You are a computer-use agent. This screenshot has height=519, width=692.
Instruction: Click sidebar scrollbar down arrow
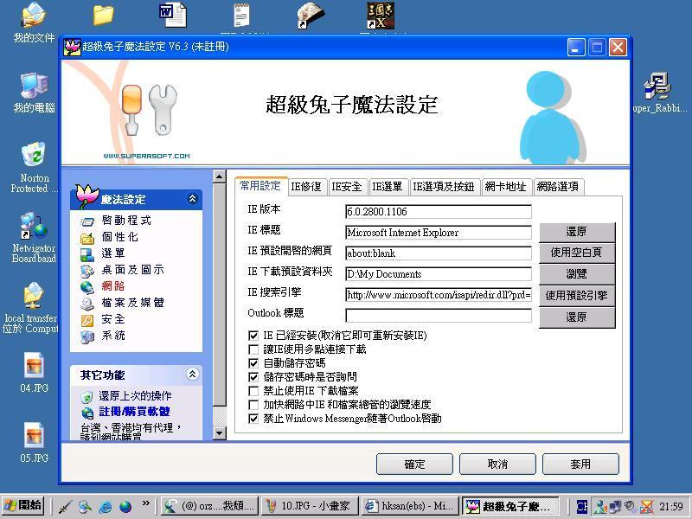[x=220, y=433]
